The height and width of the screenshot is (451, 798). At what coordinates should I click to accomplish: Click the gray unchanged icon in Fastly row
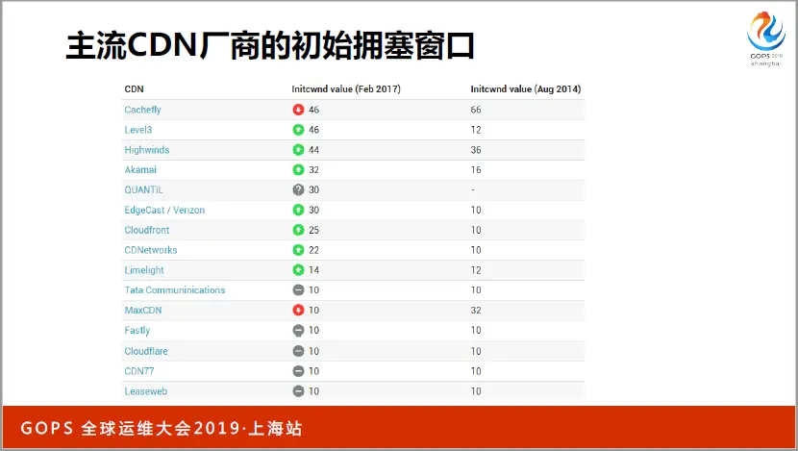(x=298, y=331)
